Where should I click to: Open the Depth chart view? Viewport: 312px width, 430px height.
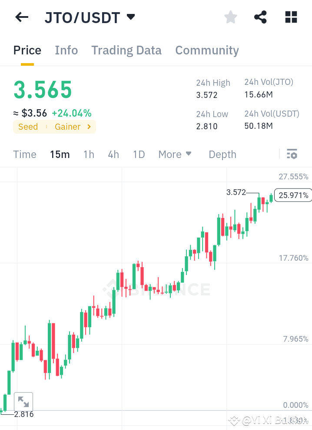click(x=222, y=154)
